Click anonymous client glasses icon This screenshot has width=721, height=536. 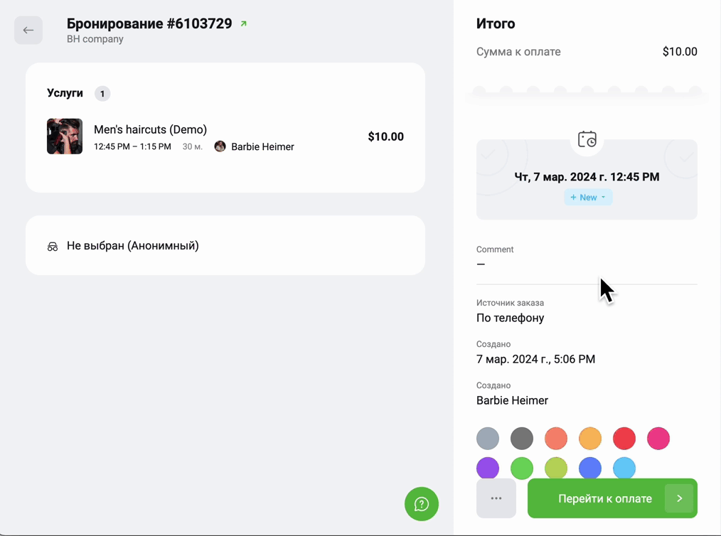pyautogui.click(x=53, y=247)
